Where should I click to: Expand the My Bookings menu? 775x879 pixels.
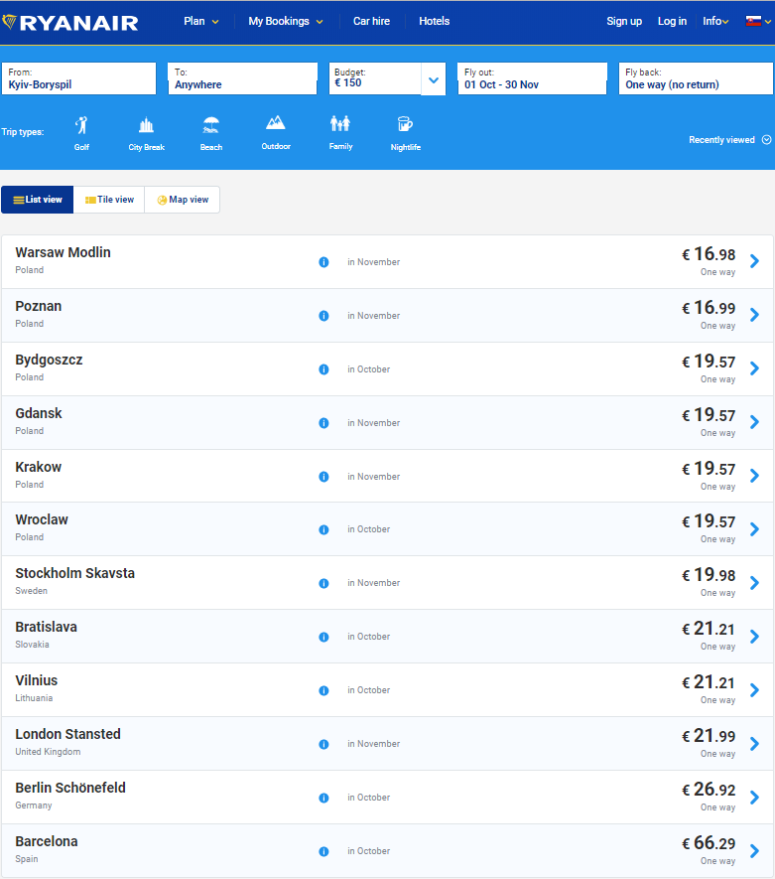(x=286, y=21)
